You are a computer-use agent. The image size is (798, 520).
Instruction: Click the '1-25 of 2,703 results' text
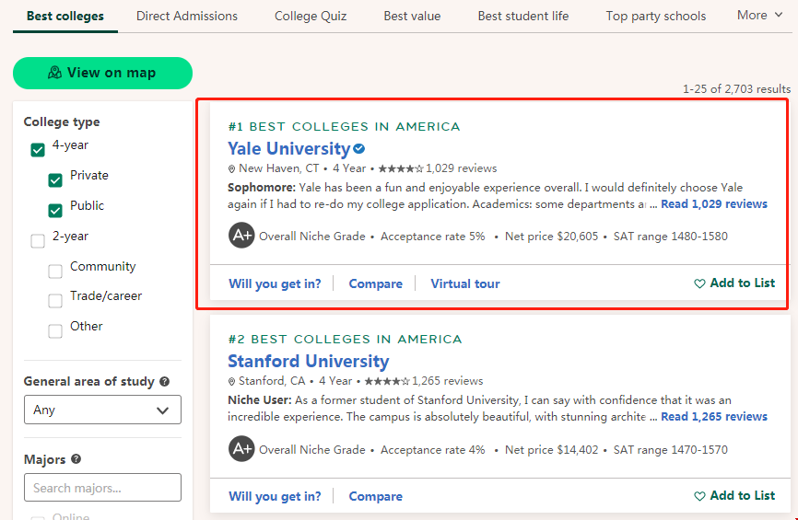[x=736, y=89]
